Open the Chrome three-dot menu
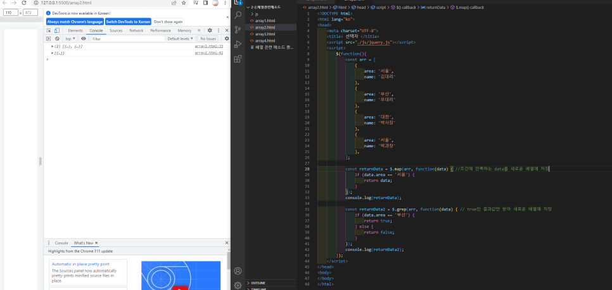The height and width of the screenshot is (290, 612). click(x=225, y=3)
